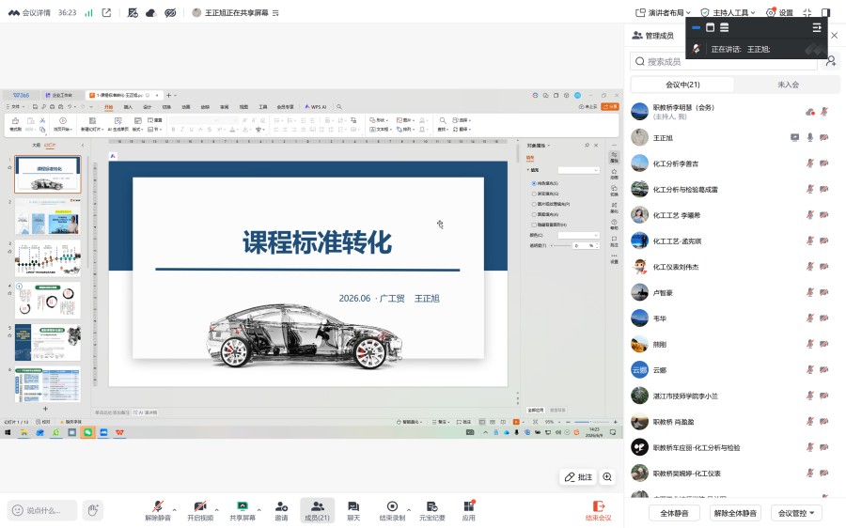Viewport: 846px width, 528px height.
Task: Expand share options arrow beside 共享屏幕
Action: coord(259,509)
